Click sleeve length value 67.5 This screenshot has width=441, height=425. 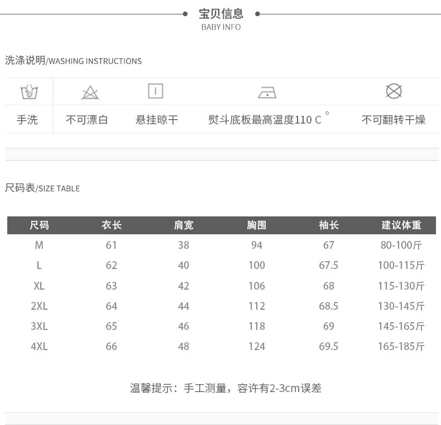(x=329, y=265)
